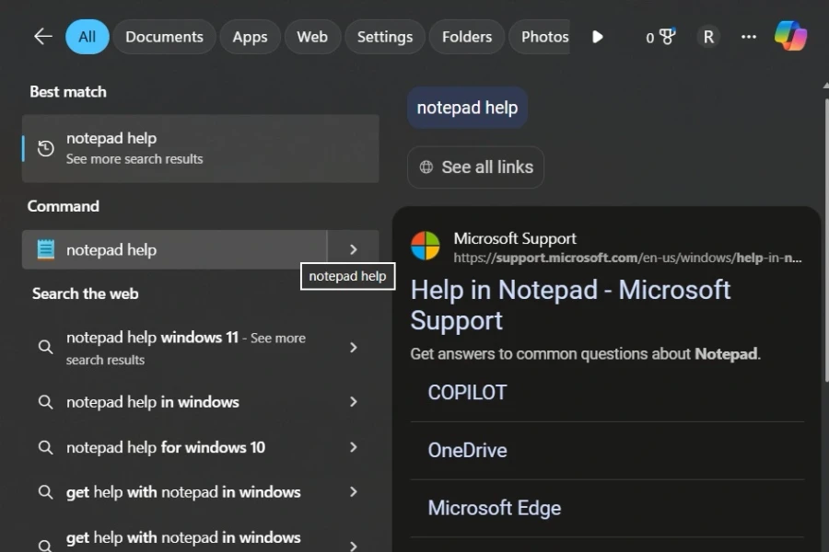Viewport: 829px width, 552px height.
Task: Select the All filter tab
Action: pos(88,37)
